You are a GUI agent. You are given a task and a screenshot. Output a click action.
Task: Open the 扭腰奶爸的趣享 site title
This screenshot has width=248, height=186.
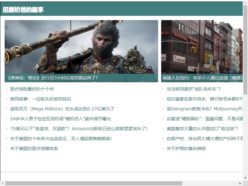(x=23, y=10)
